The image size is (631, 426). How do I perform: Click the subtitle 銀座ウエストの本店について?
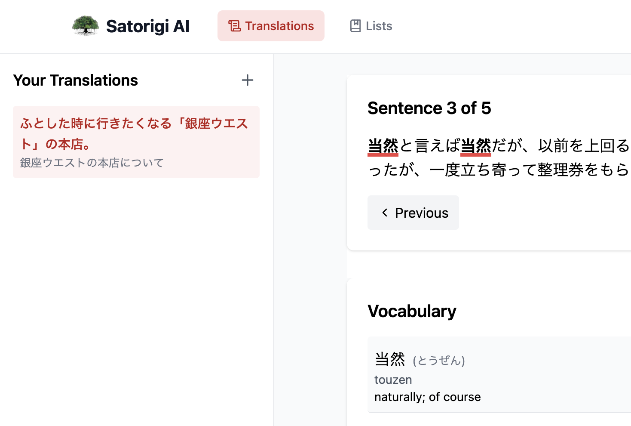[x=92, y=163]
